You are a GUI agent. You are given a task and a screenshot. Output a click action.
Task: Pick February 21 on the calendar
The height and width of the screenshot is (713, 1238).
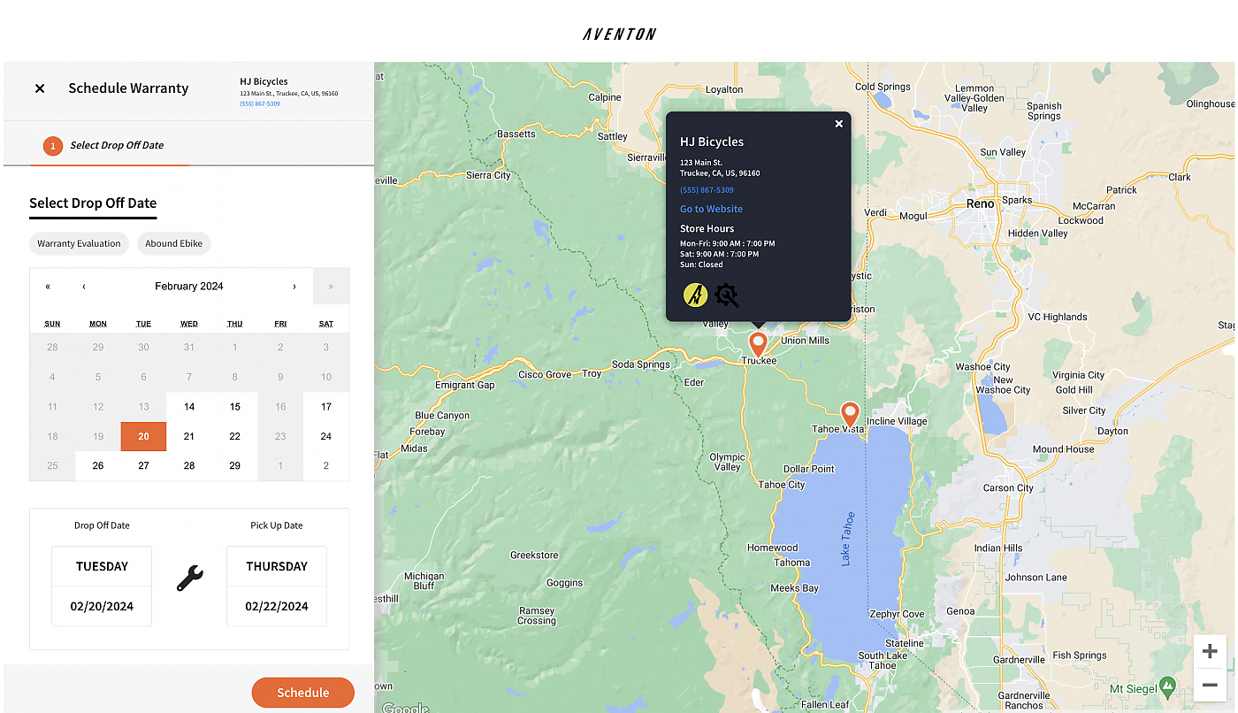pos(189,436)
